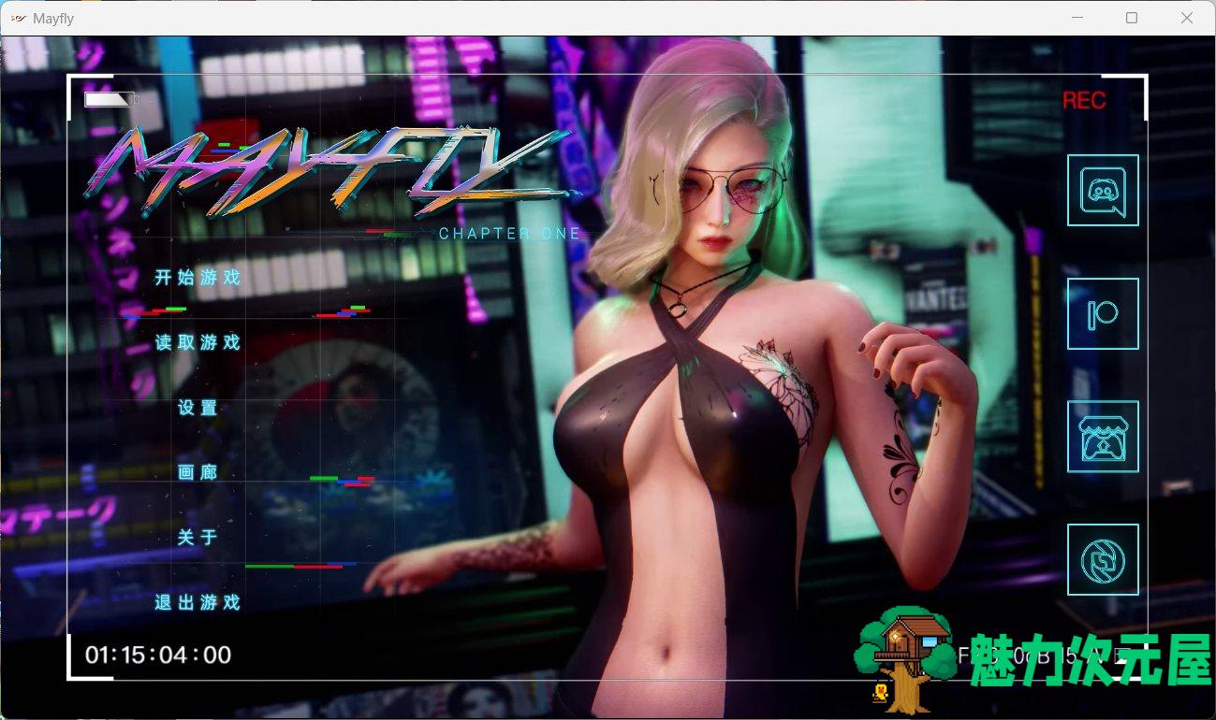Quit via 退出游戏
Screen dimensions: 1216x720
(x=198, y=602)
